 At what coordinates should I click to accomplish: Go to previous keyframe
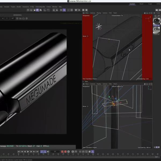tap(22, 152)
